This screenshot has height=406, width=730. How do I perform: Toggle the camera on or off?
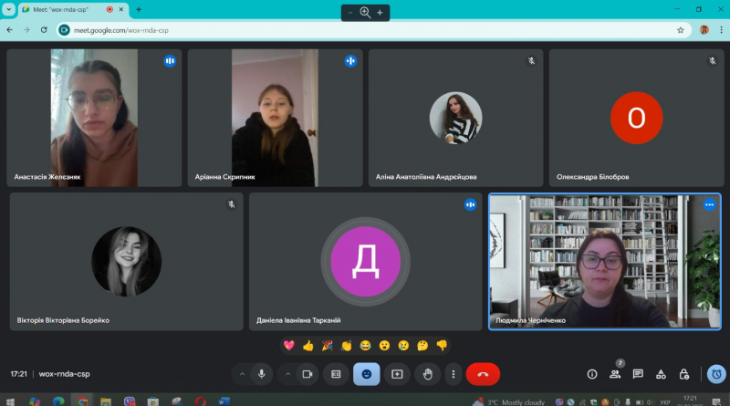point(308,374)
